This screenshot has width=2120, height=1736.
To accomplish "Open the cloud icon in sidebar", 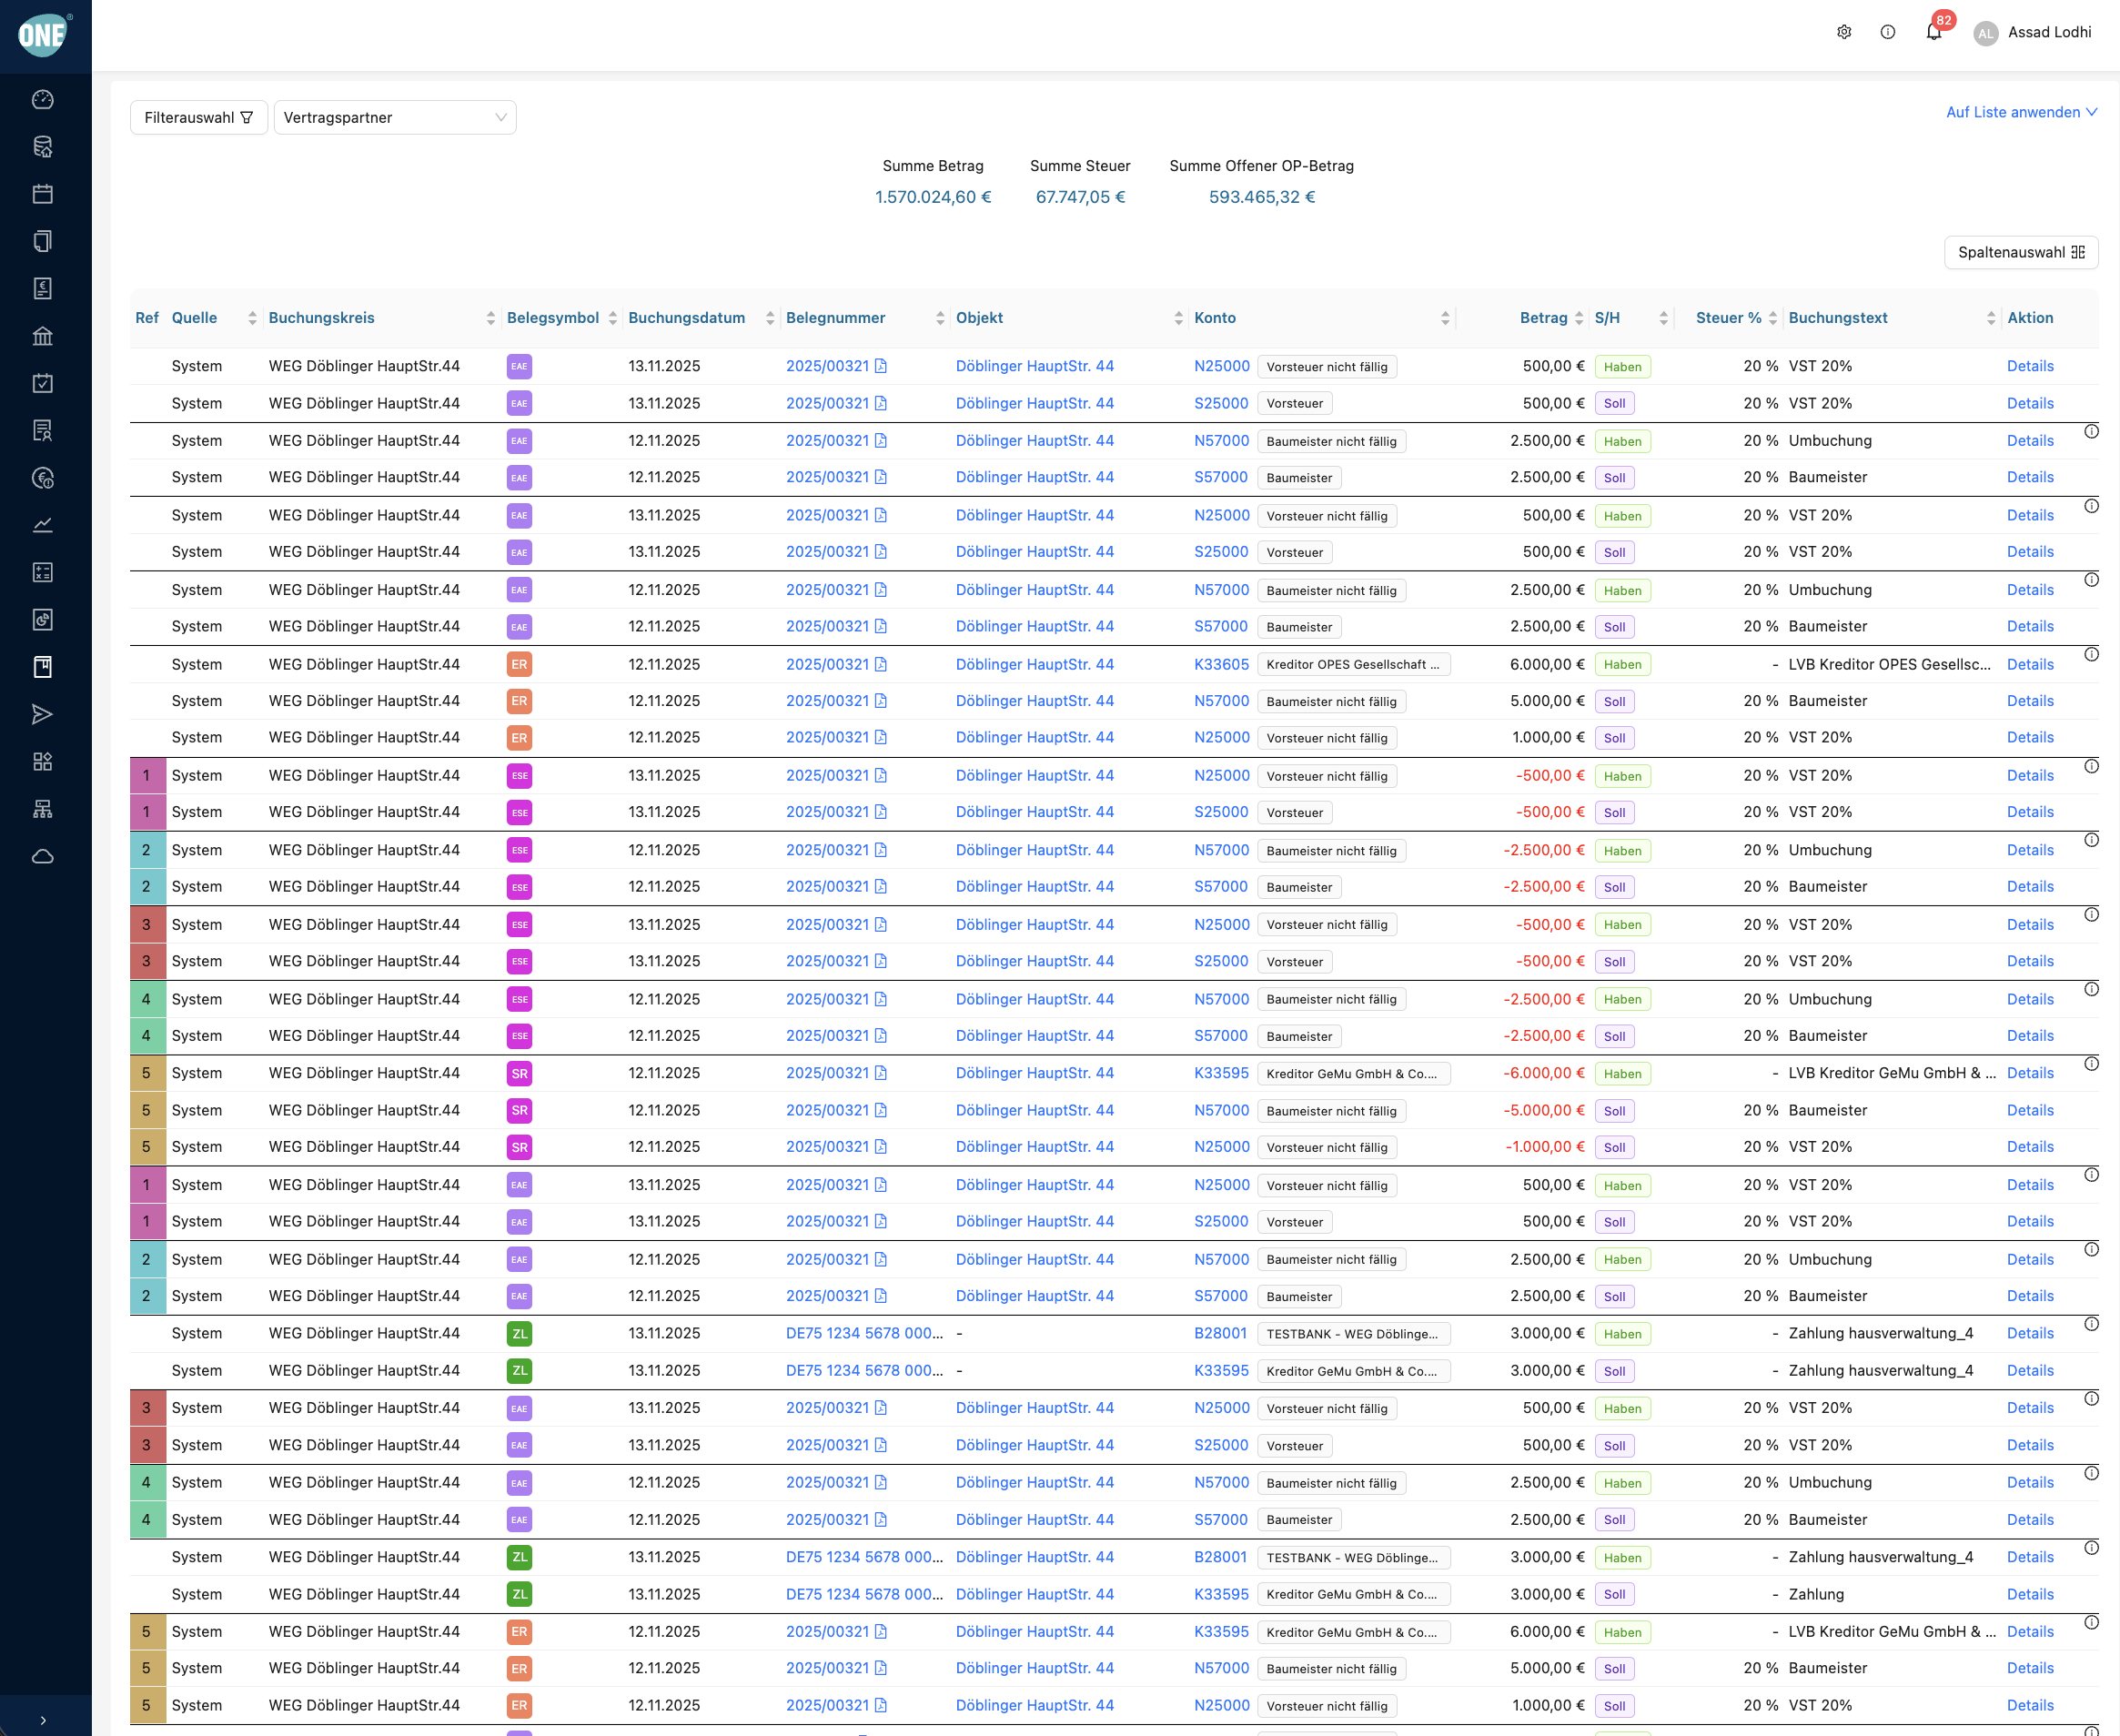I will point(42,857).
